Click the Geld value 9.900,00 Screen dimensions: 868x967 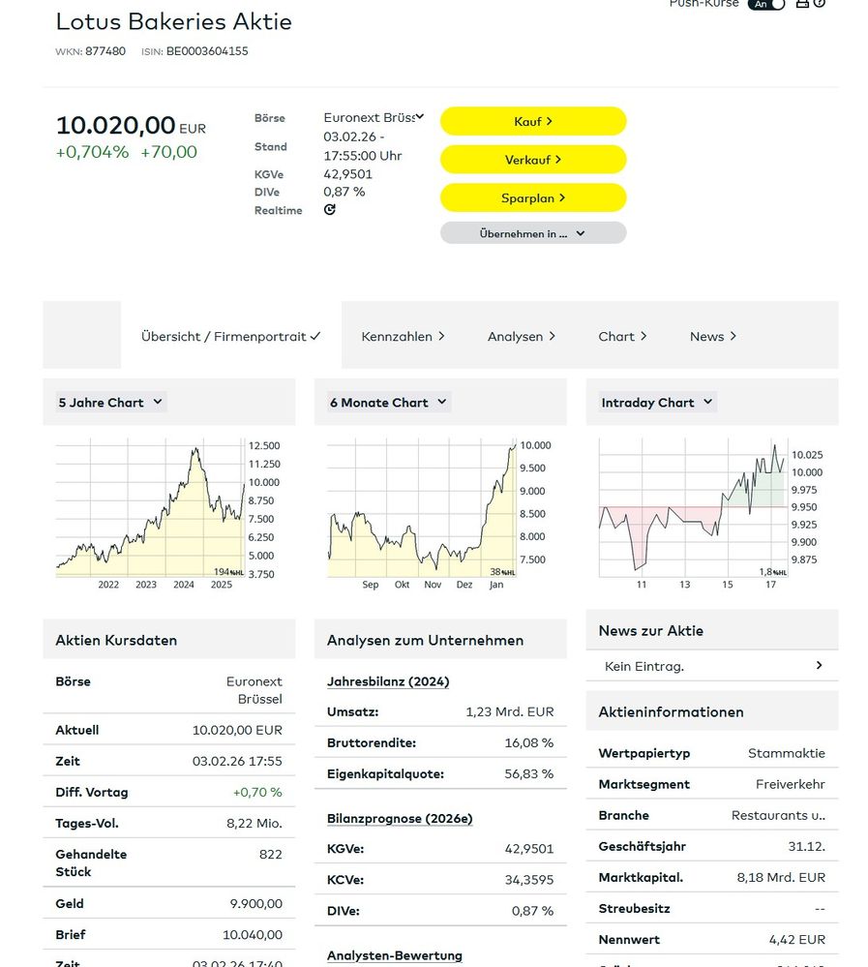tap(255, 903)
